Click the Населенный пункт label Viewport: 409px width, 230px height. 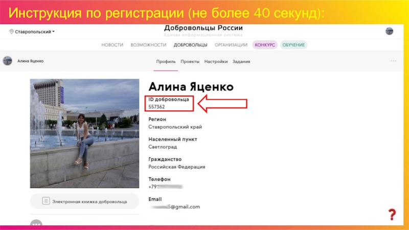173,139
